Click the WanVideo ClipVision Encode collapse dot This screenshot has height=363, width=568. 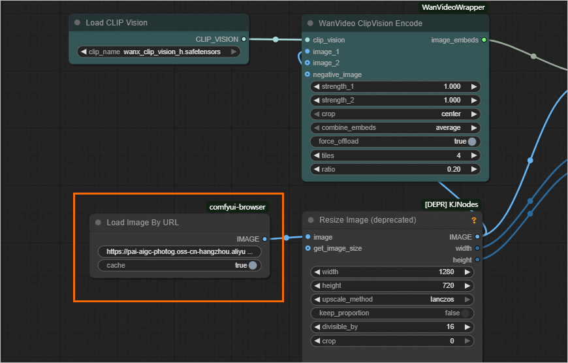(310, 24)
